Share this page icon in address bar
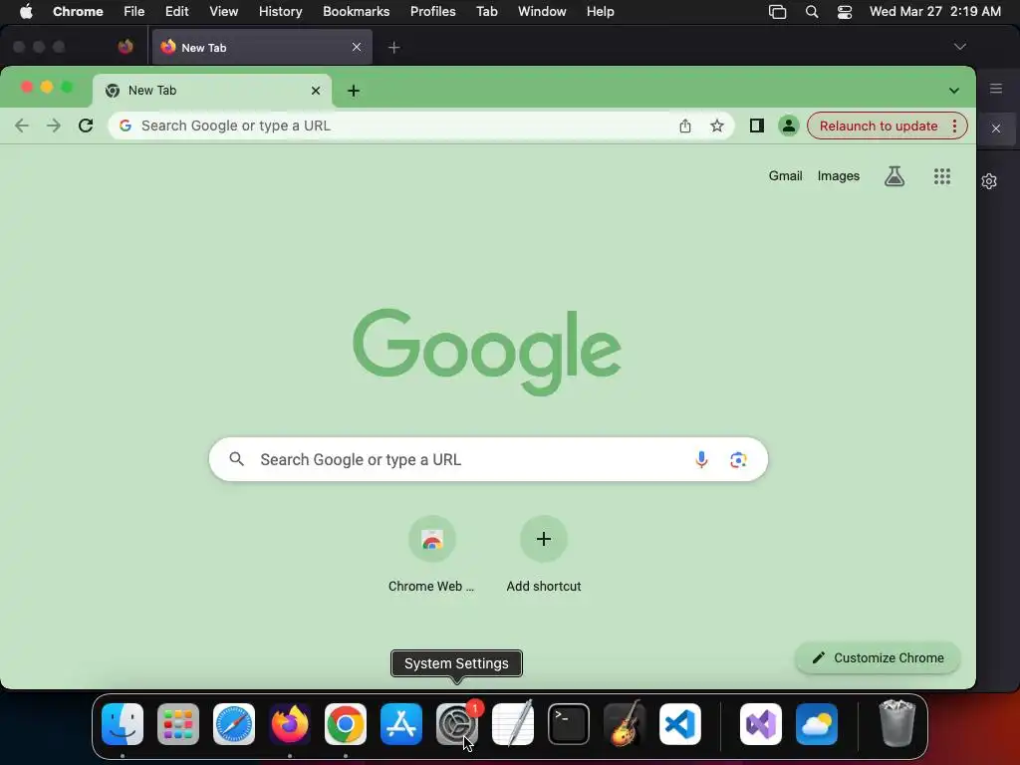 pyautogui.click(x=685, y=126)
